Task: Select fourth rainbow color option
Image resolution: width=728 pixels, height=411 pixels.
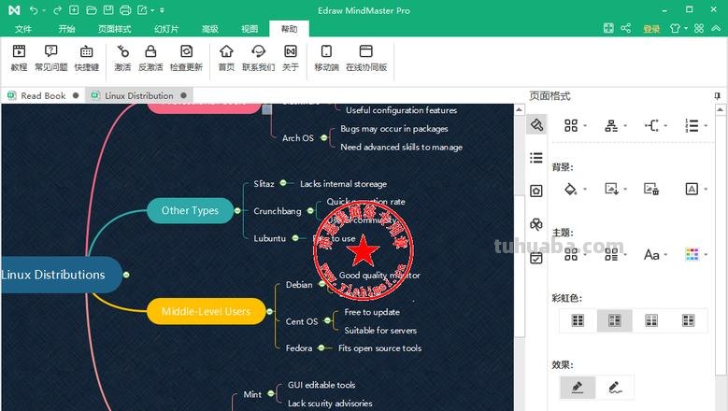Action: tap(688, 320)
